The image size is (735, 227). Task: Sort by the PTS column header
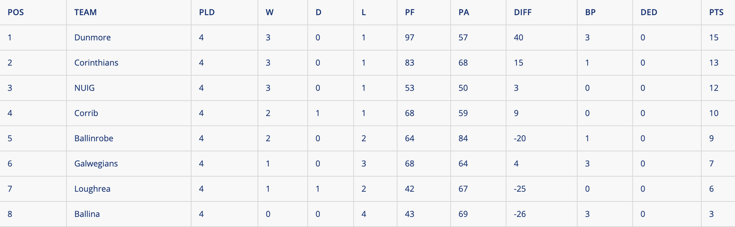tap(716, 12)
